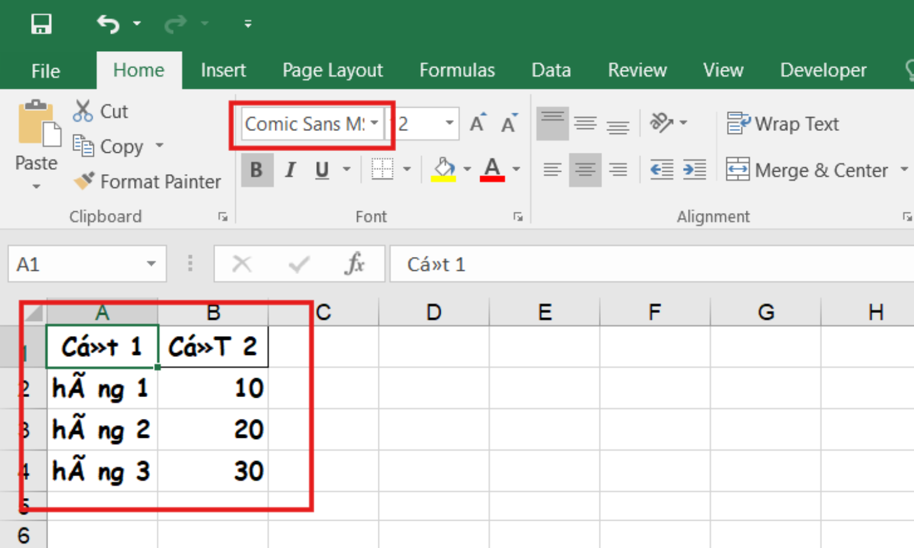Screen dimensions: 914x548
Task: Click the Save icon
Action: [40, 23]
